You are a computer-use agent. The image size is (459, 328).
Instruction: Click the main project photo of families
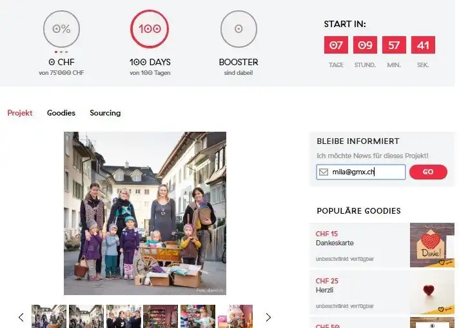145,213
